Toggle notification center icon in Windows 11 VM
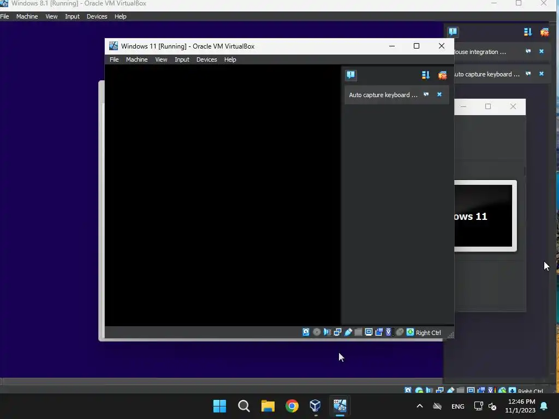This screenshot has height=419, width=559. [351, 75]
